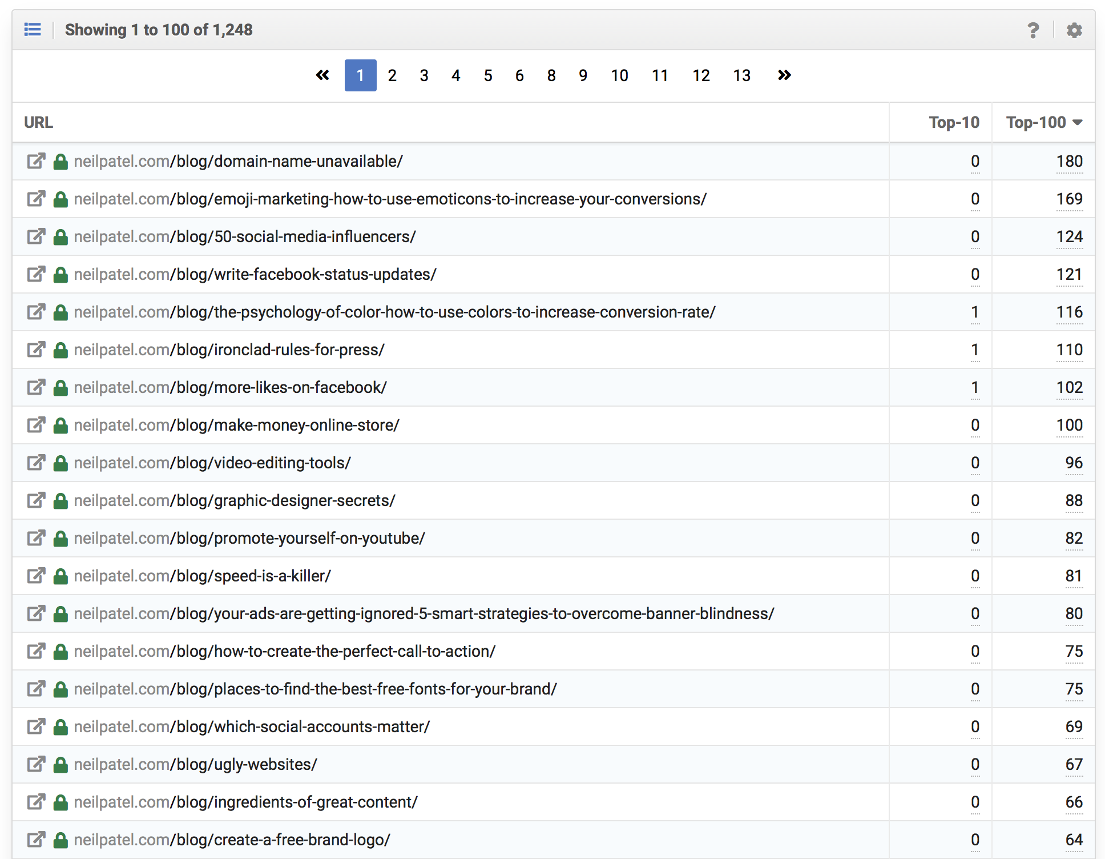Click Top-10 value for more-likes-on-facebook row
Viewport: 1105px width, 859px height.
pos(975,388)
